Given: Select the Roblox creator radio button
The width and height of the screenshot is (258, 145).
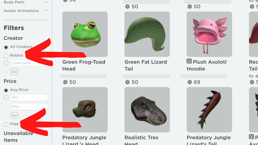Looking at the screenshot, I should pyautogui.click(x=6, y=56).
